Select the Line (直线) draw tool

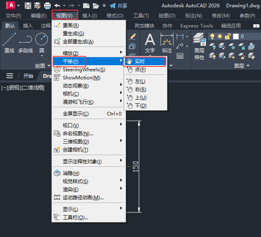click(x=9, y=43)
